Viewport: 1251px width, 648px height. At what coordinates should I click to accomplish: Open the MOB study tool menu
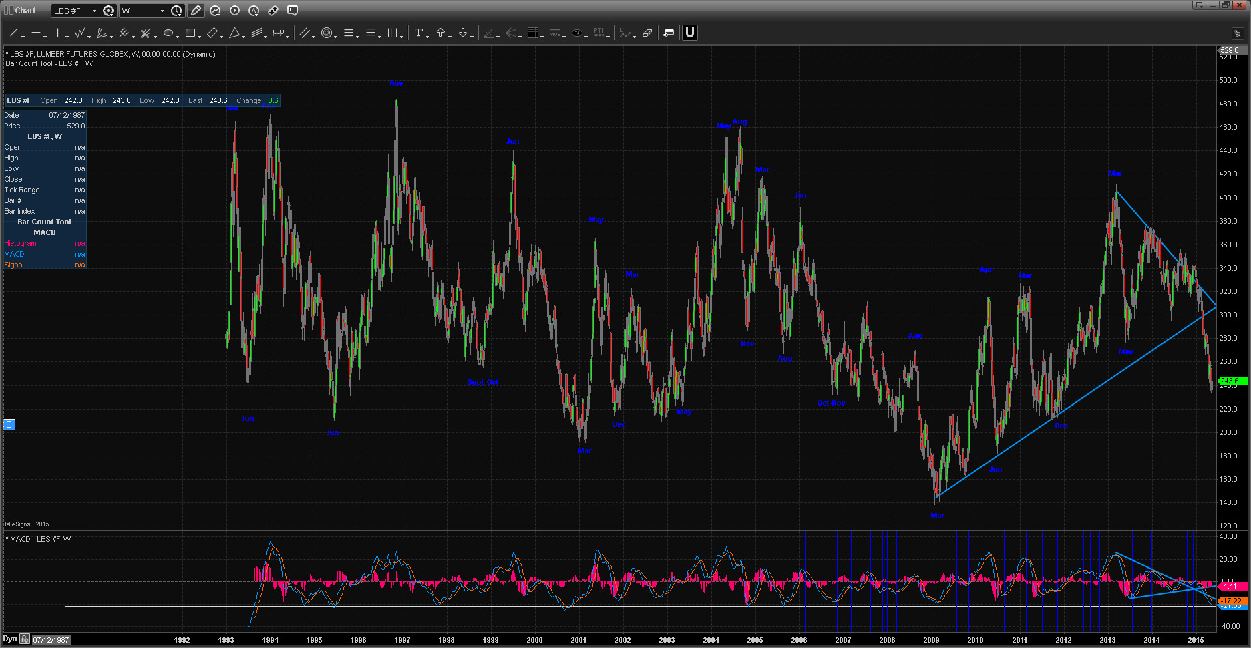pyautogui.click(x=555, y=33)
